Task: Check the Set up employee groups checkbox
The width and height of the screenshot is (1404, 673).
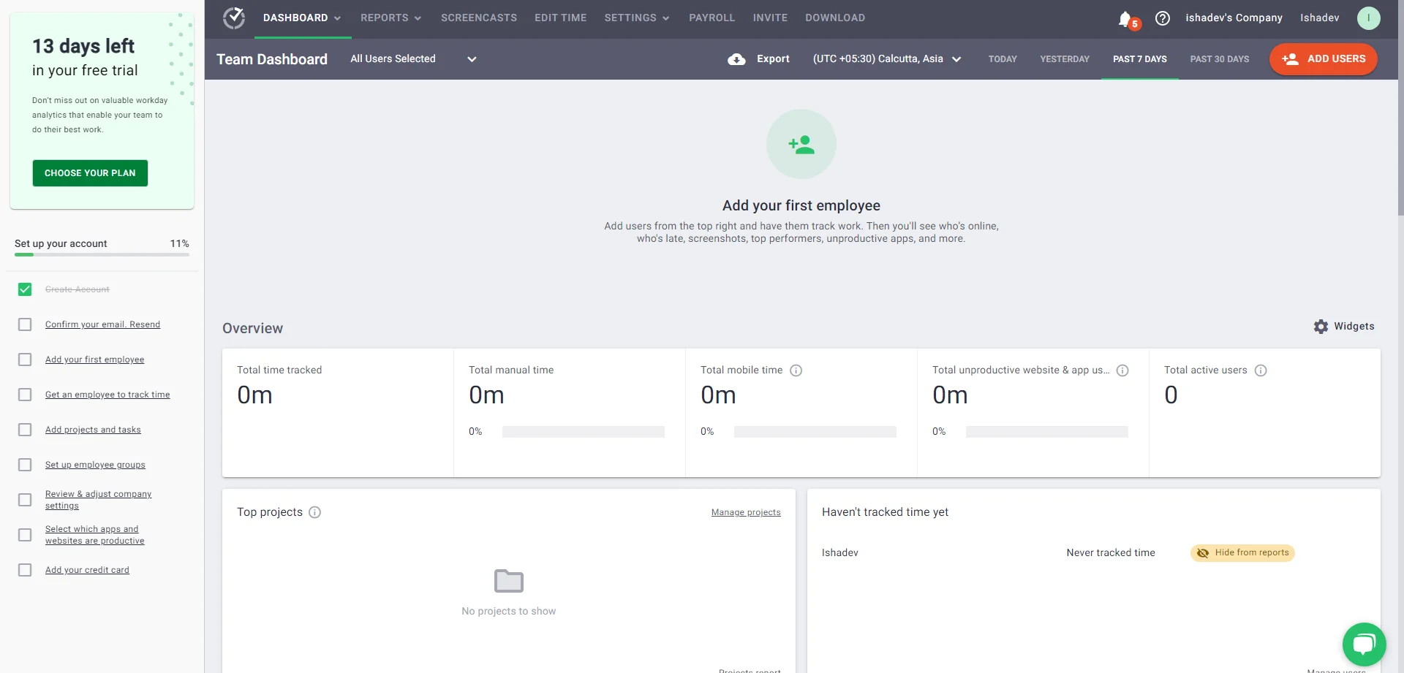Action: point(25,465)
